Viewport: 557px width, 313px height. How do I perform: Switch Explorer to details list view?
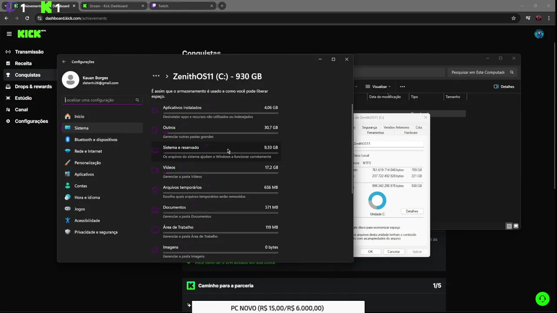point(509,226)
